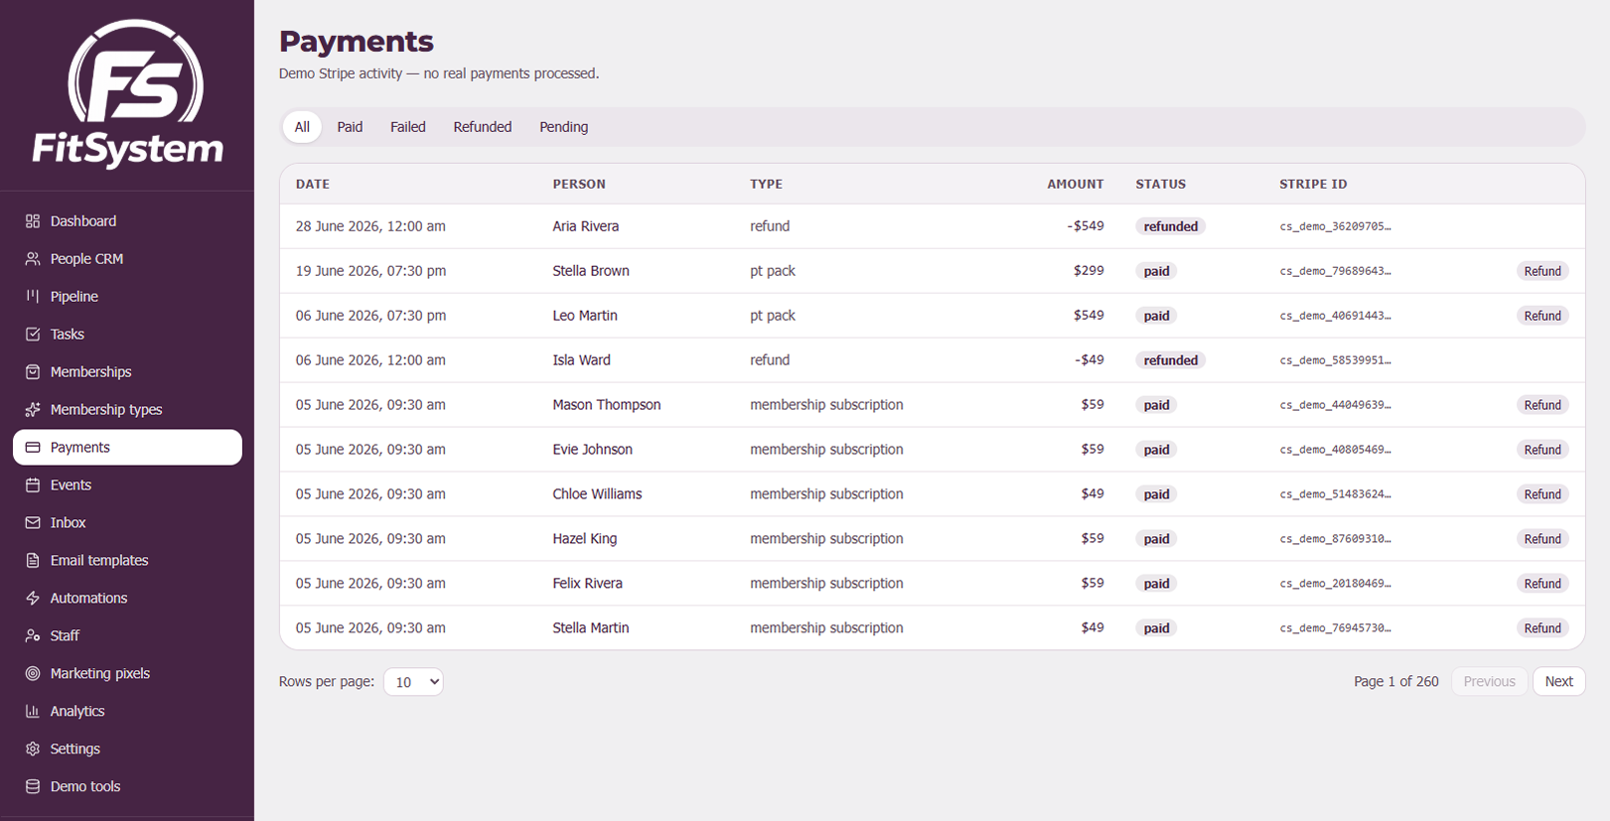Click Hazel King's name

[x=585, y=539]
